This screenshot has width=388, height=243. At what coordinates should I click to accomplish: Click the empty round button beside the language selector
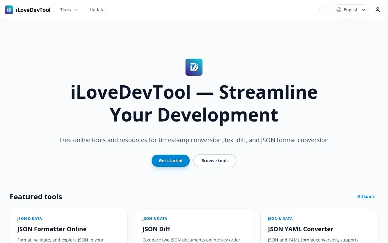[x=325, y=10]
